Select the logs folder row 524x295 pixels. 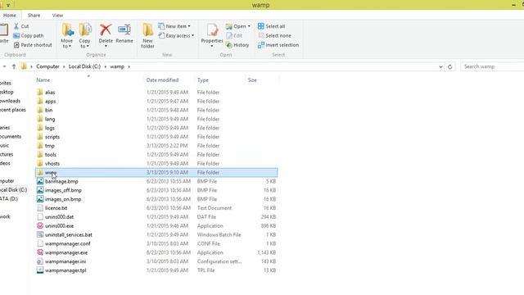pyautogui.click(x=156, y=128)
